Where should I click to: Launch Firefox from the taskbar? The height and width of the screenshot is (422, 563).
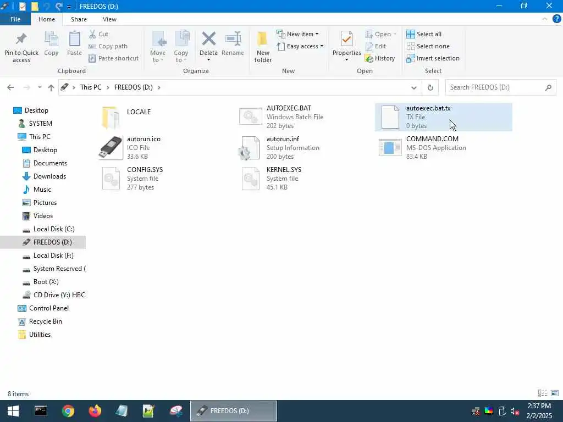pyautogui.click(x=95, y=411)
